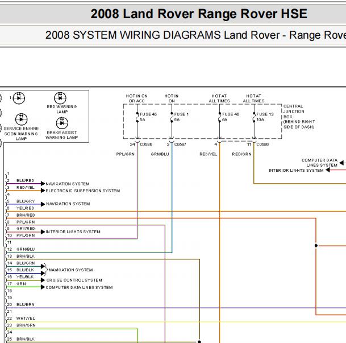Click the arrow pointing to Cruise Control System
This screenshot has height=343, width=346.
coord(43,280)
